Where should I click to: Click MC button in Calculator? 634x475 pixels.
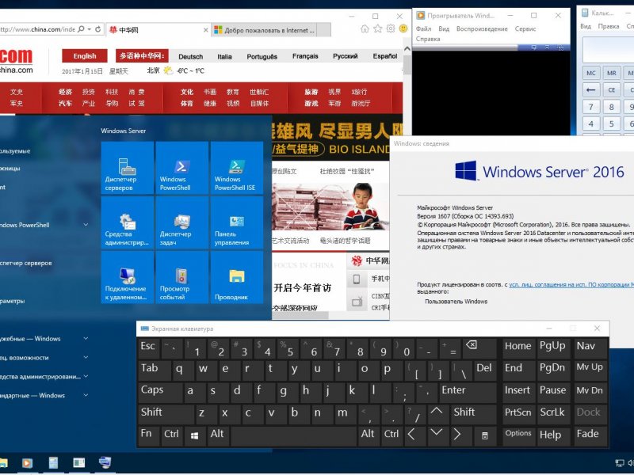tap(590, 73)
